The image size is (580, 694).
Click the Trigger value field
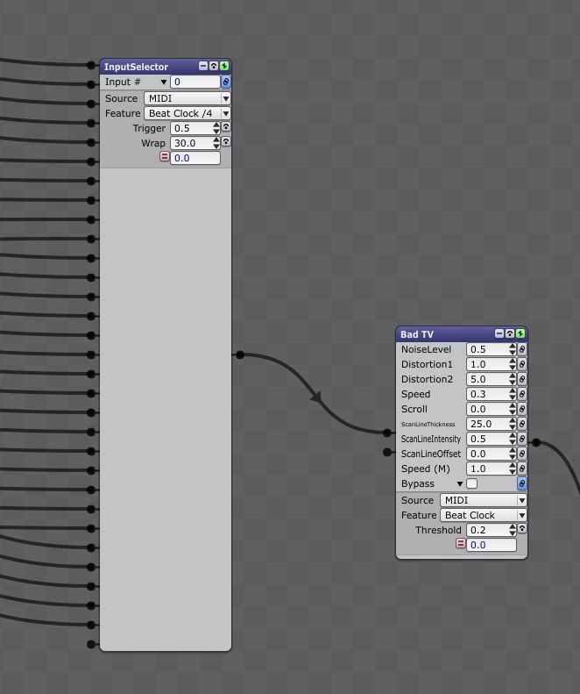click(191, 128)
